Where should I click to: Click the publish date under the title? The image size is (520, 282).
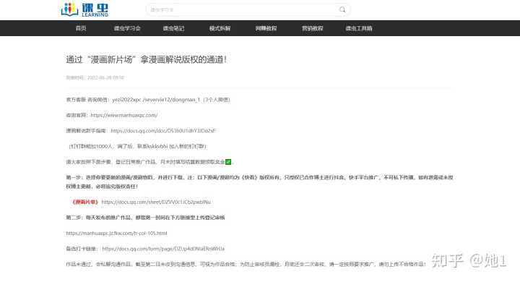[x=95, y=77]
